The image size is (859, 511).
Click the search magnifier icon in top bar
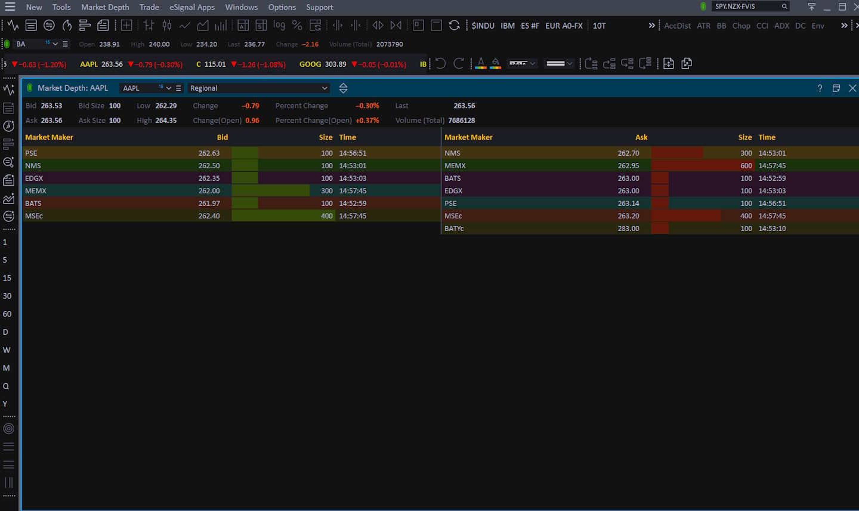pyautogui.click(x=784, y=7)
